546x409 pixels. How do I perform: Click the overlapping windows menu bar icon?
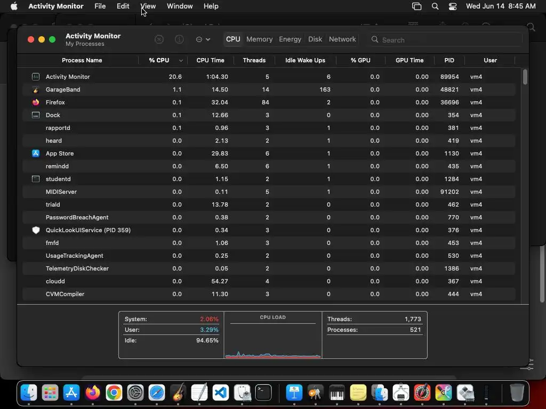(416, 6)
